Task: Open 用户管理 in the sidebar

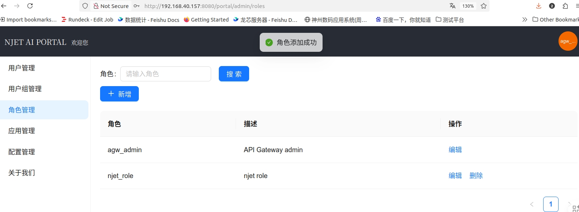Action: point(22,68)
